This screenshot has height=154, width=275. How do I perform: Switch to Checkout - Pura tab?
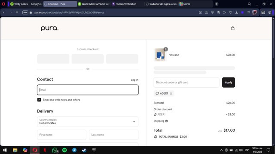coord(60,4)
